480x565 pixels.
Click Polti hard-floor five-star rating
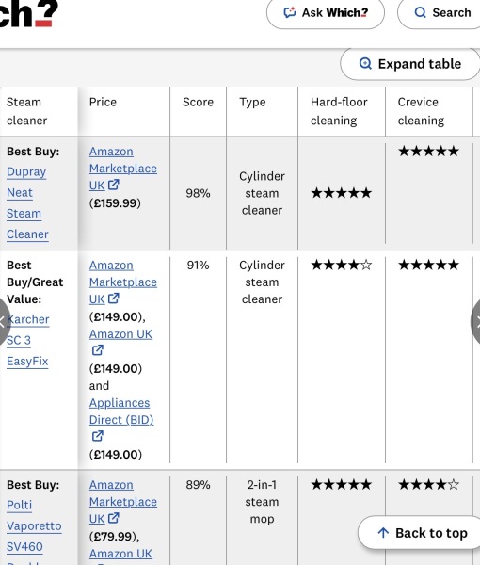pyautogui.click(x=342, y=485)
